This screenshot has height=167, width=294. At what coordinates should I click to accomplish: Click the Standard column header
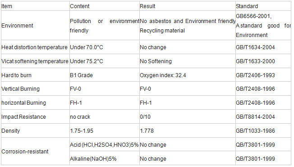247,6
